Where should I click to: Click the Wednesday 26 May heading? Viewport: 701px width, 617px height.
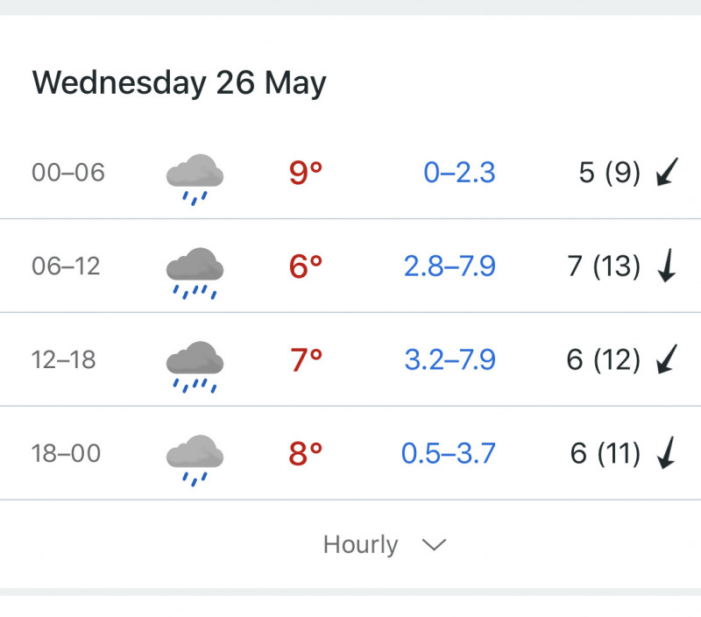(x=180, y=83)
